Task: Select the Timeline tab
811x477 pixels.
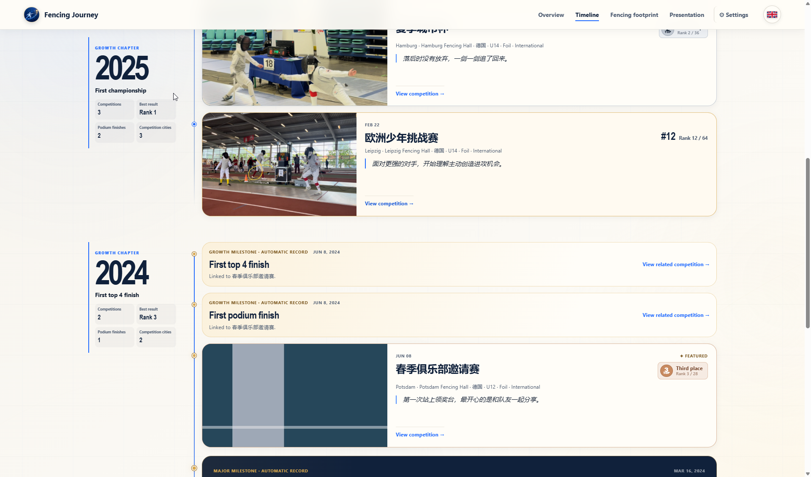Action: (587, 15)
